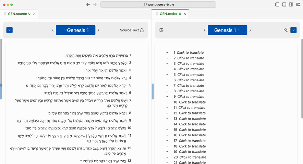Go to next chapter in source pane
Screen dimensions: 303x164
[x=98, y=30]
